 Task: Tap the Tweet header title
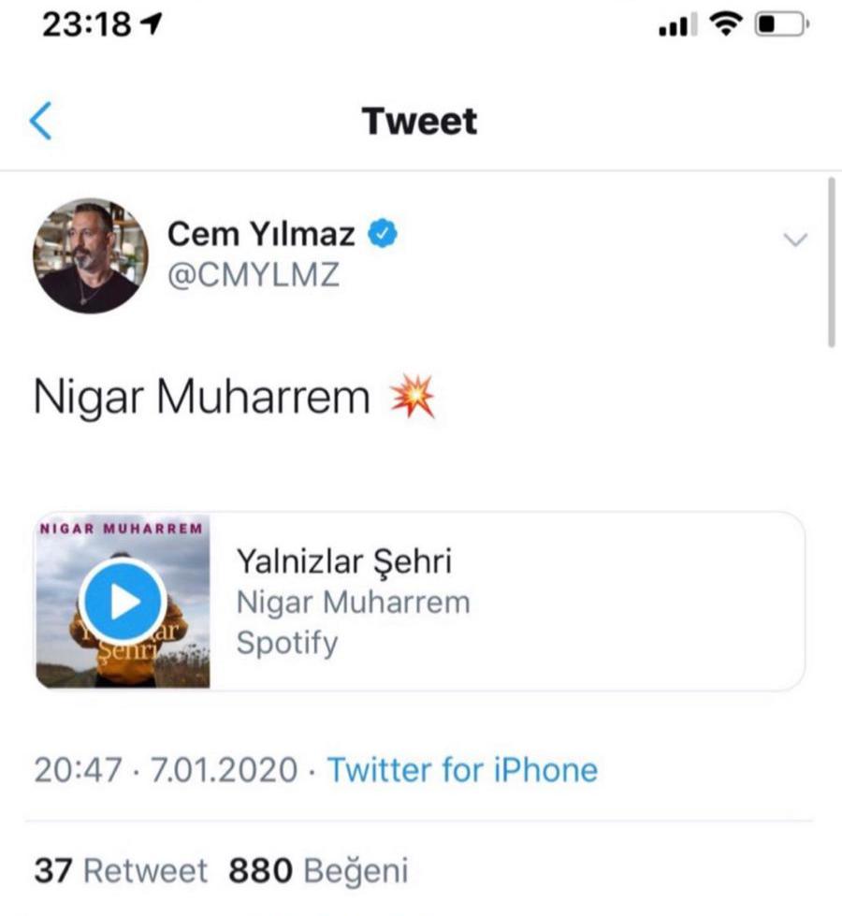coord(420,122)
